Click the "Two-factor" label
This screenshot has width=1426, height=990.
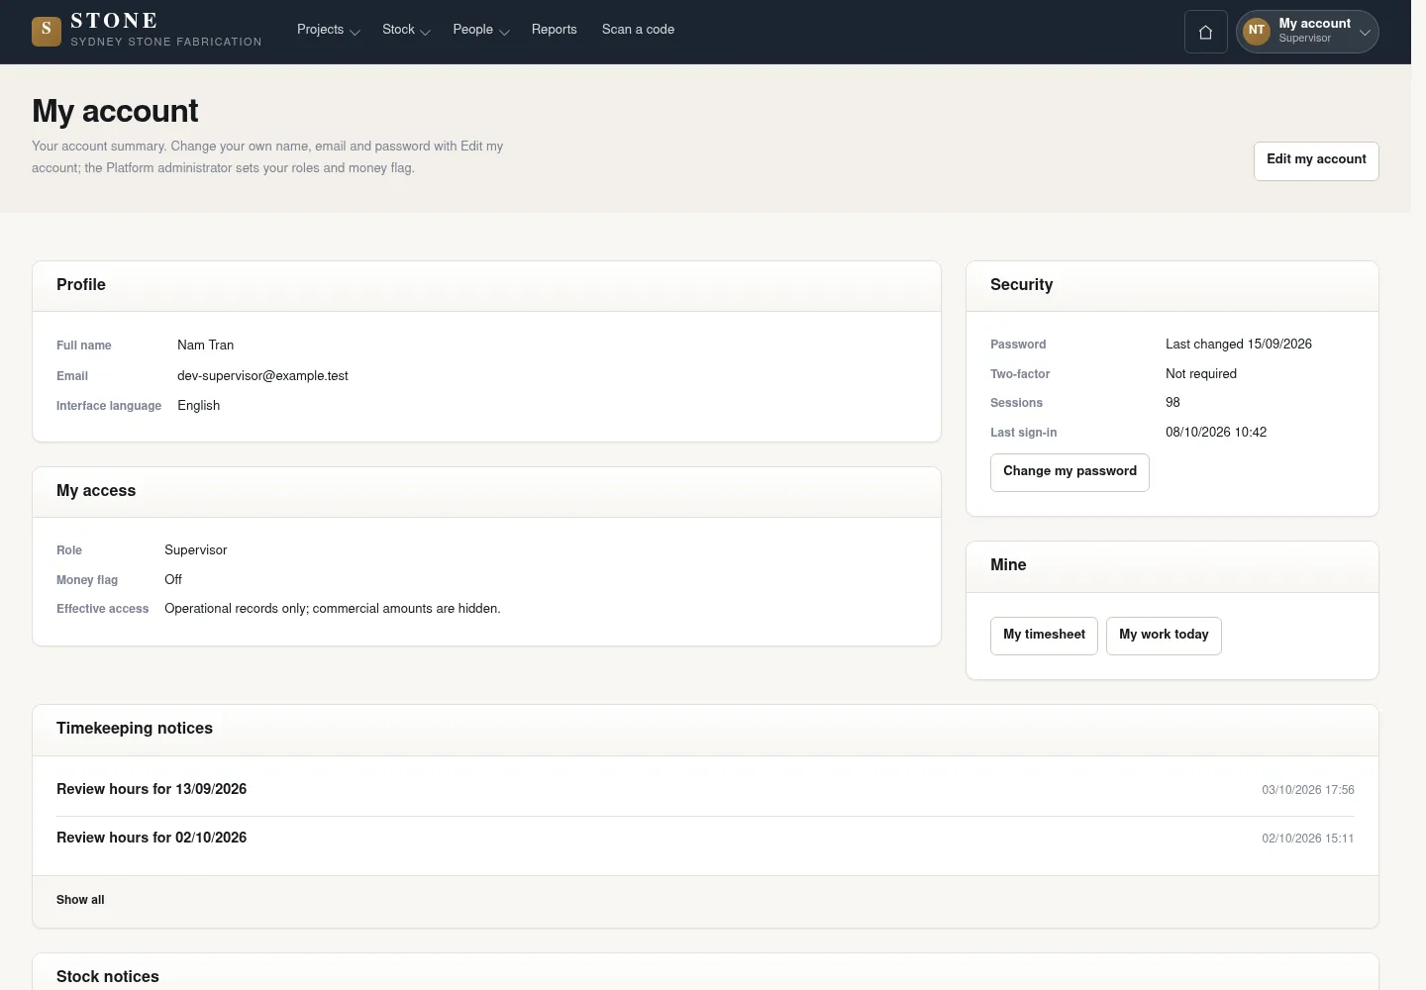[x=1020, y=374]
